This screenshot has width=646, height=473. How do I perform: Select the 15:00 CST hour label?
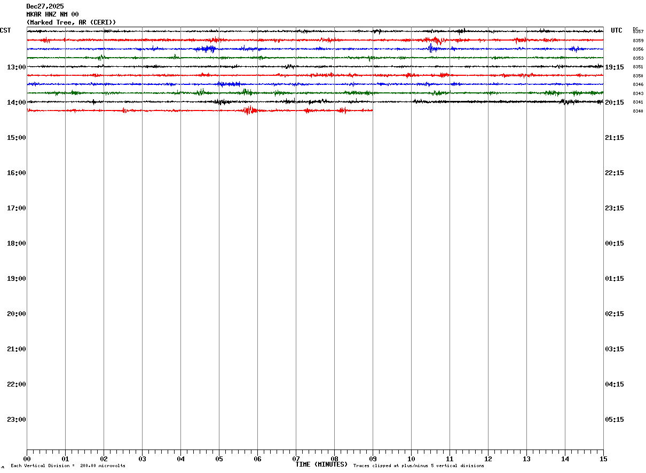pos(17,138)
